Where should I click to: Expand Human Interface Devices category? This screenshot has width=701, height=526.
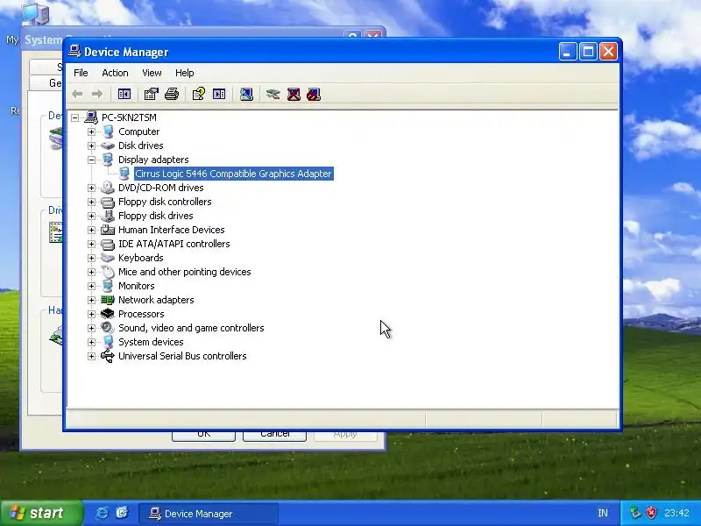pos(91,230)
